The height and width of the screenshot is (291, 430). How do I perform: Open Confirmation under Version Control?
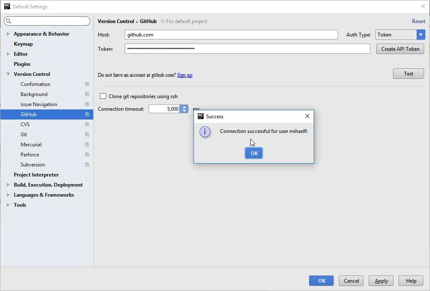coord(35,84)
